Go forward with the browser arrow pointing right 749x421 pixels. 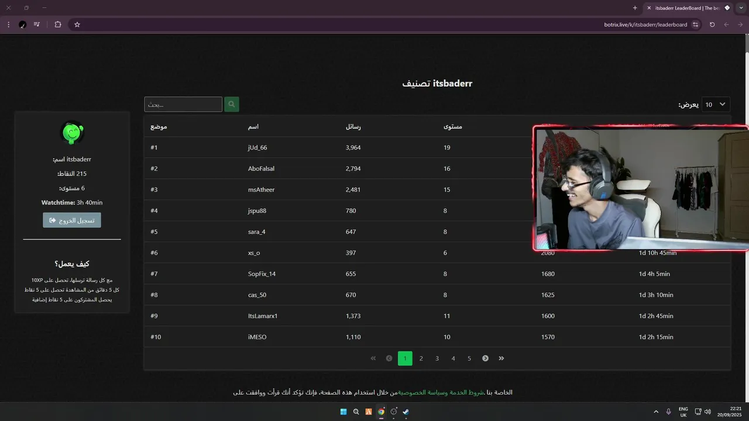click(x=741, y=25)
